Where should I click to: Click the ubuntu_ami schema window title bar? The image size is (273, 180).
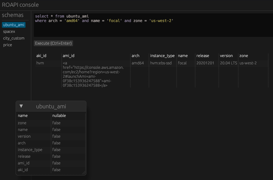(x=51, y=106)
